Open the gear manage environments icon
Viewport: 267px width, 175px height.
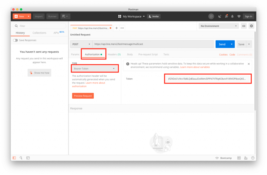click(251, 26)
